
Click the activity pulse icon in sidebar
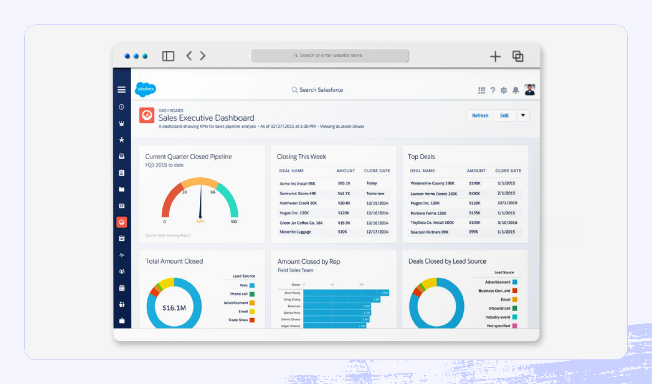click(x=122, y=254)
